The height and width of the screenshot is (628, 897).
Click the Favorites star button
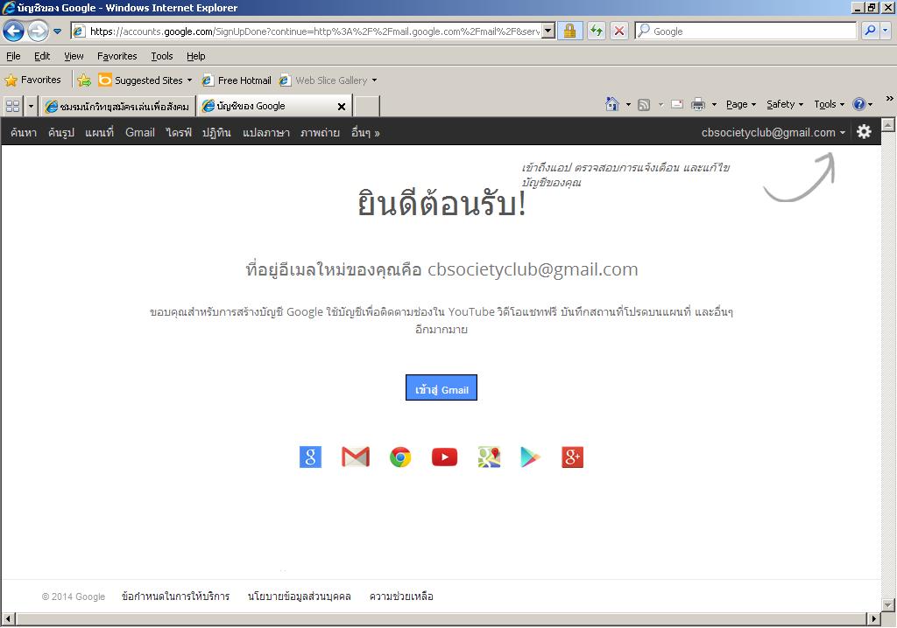[33, 80]
